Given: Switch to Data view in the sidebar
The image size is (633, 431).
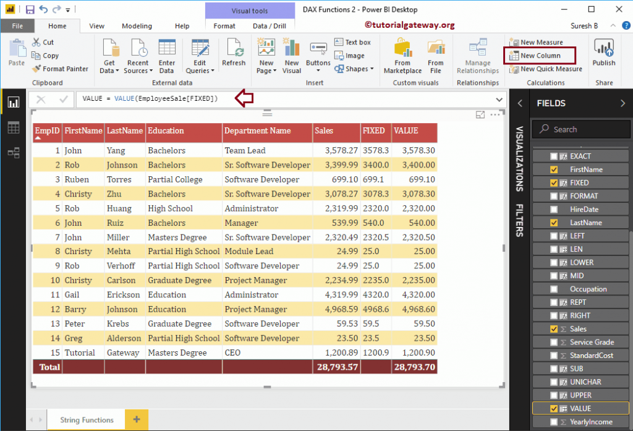Looking at the screenshot, I should pyautogui.click(x=14, y=127).
